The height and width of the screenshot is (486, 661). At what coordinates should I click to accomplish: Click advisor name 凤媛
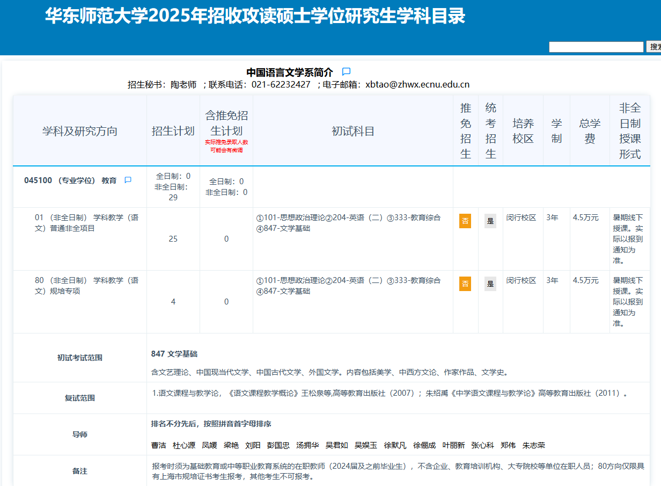(x=210, y=445)
